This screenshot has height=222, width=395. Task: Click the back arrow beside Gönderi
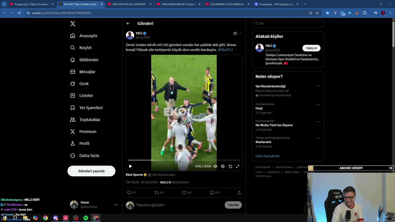128,23
